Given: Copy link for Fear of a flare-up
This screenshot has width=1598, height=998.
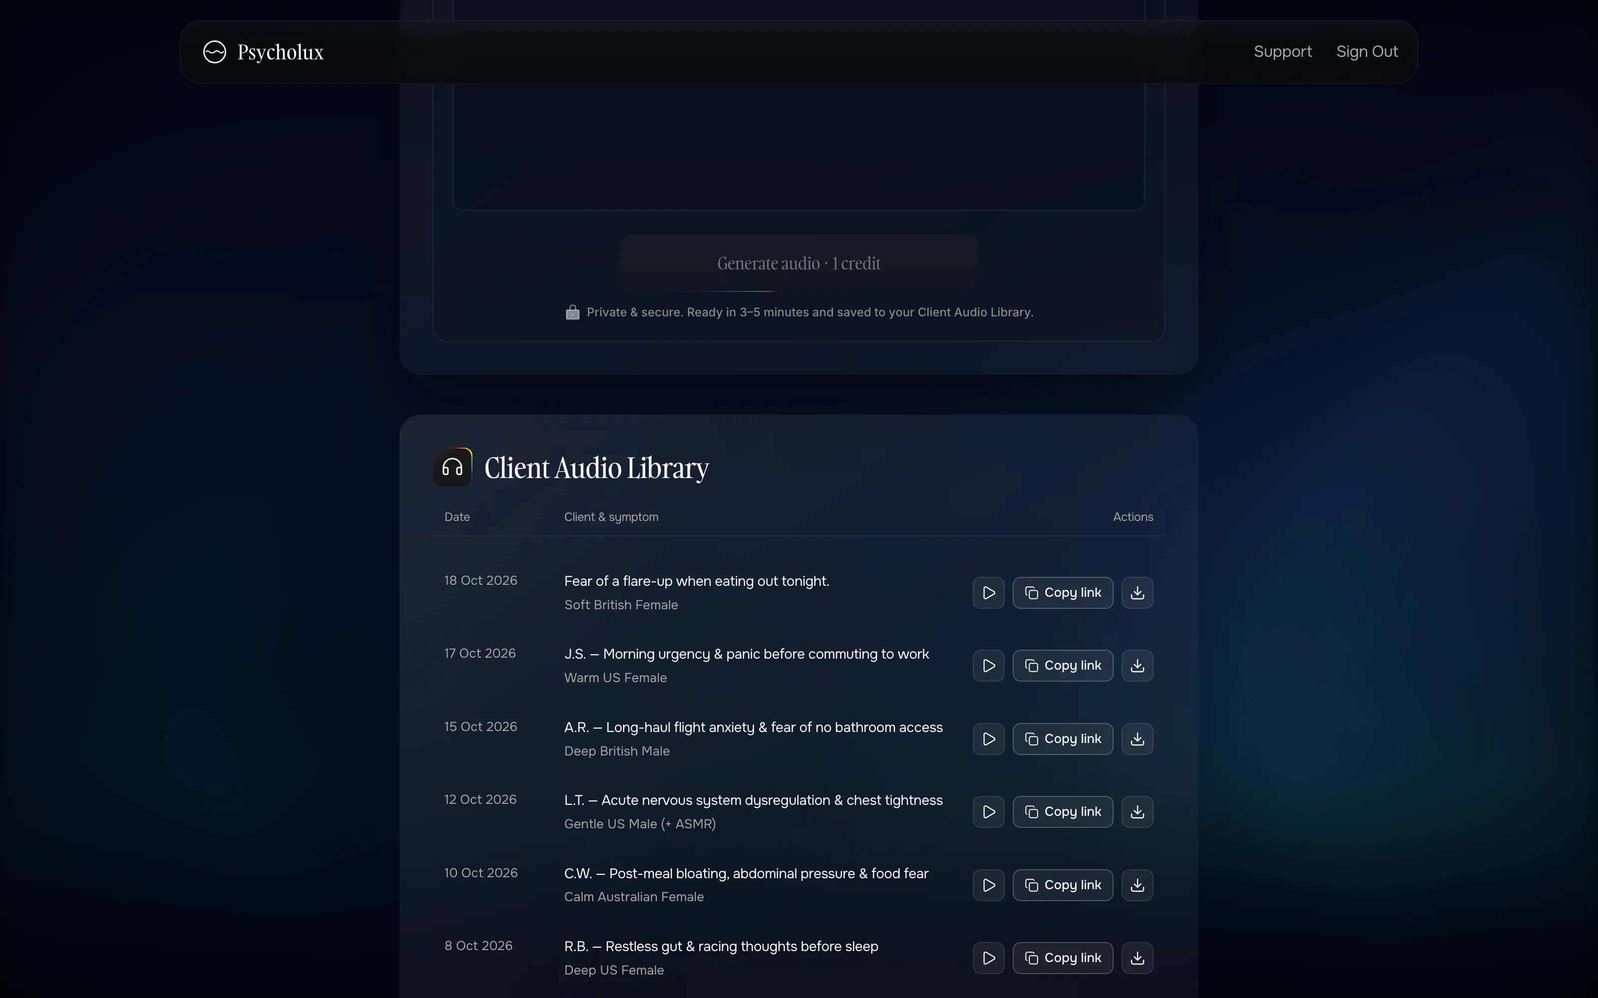Looking at the screenshot, I should point(1063,593).
